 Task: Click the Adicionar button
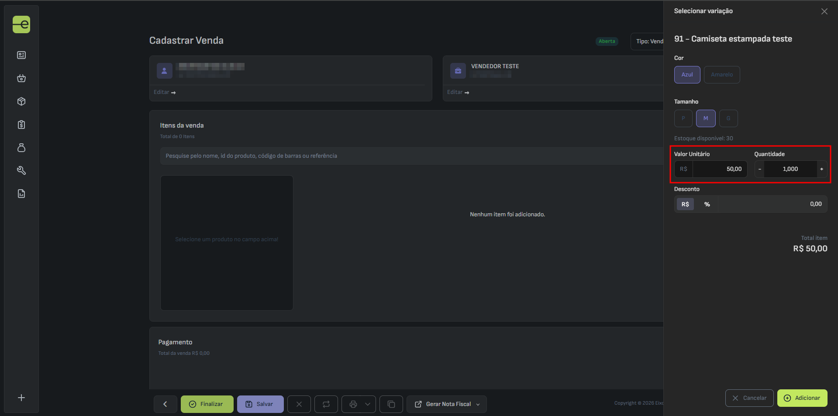pos(802,398)
